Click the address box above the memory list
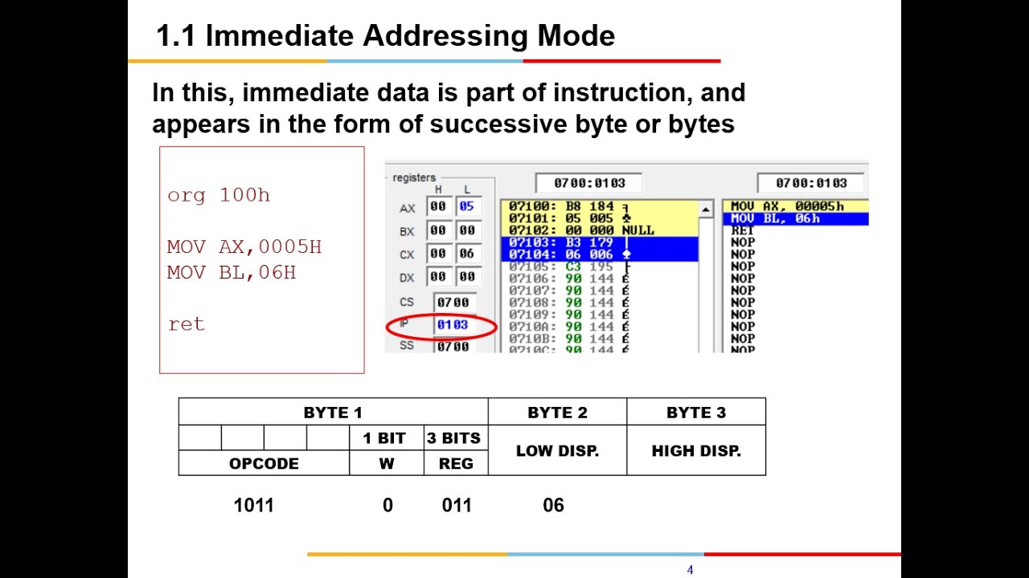Screen dimensions: 1029x578 (x=589, y=182)
